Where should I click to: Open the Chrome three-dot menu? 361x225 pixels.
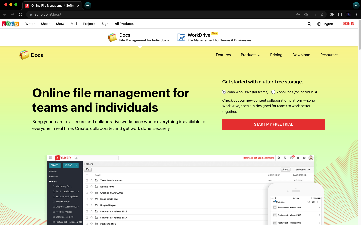tap(356, 14)
